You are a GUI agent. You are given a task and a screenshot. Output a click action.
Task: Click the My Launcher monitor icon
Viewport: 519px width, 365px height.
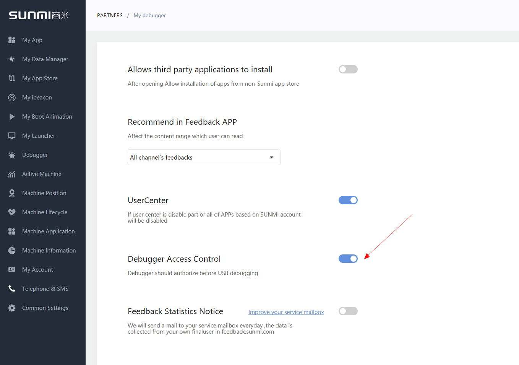pyautogui.click(x=12, y=136)
